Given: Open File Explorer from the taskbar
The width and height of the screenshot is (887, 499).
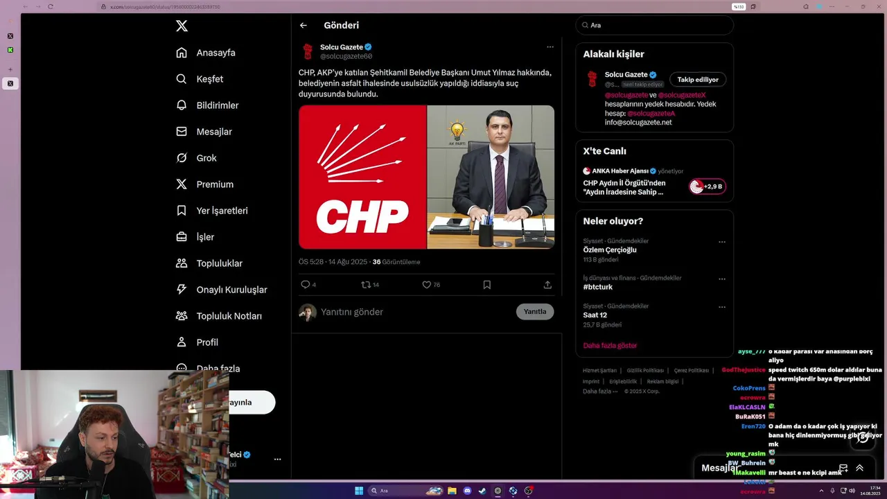Looking at the screenshot, I should [x=452, y=491].
